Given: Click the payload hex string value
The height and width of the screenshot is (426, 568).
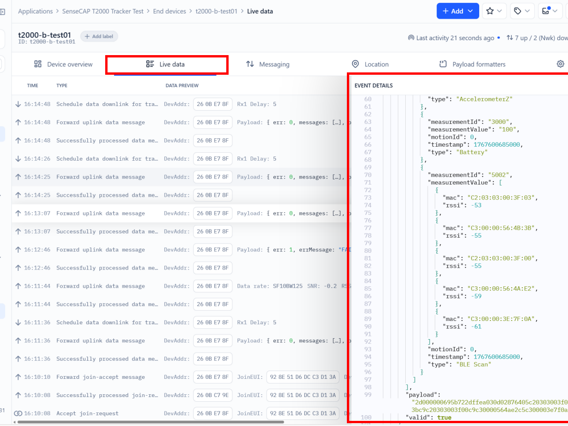Looking at the screenshot, I should (489, 406).
